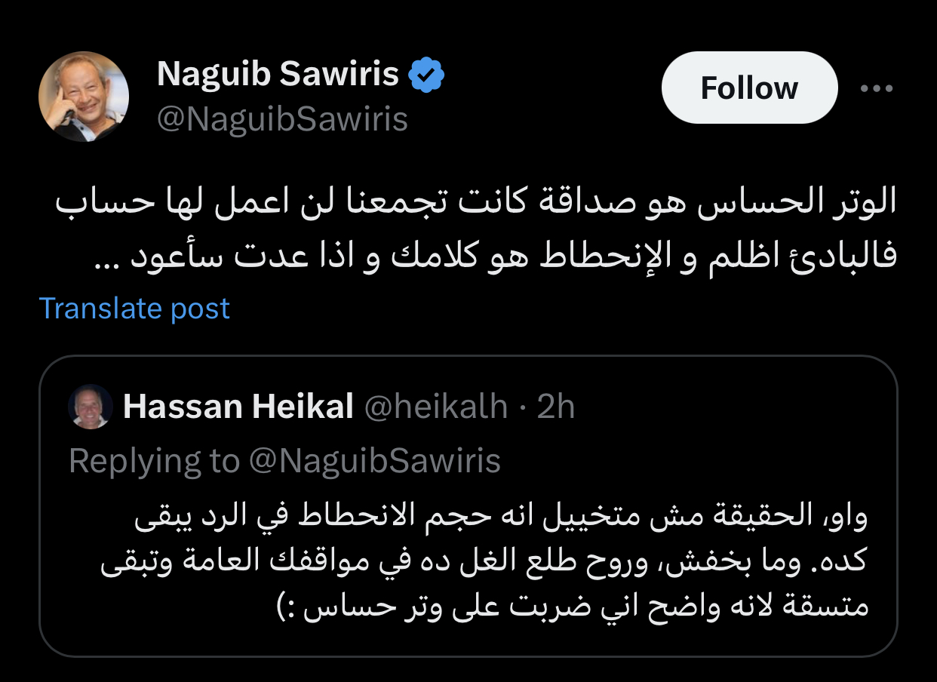Viewport: 937px width, 682px height.
Task: Click the @NaguibSawiris mention after Replying to
Action: [x=374, y=461]
